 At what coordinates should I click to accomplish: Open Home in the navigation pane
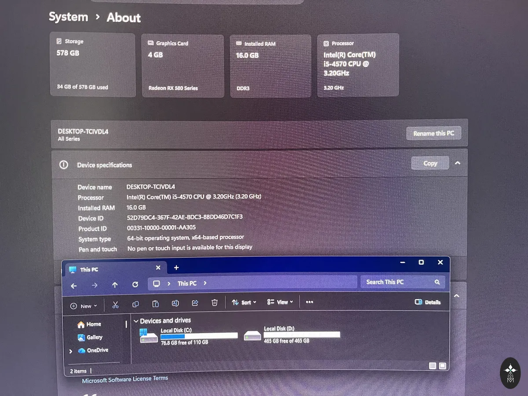tap(89, 324)
